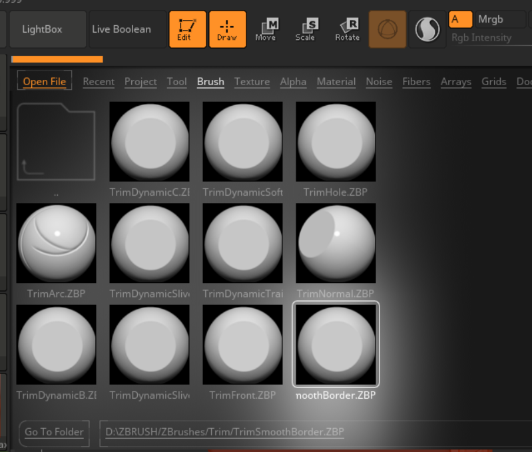
Task: Select the TrimArc brush thumbnail
Action: 57,243
